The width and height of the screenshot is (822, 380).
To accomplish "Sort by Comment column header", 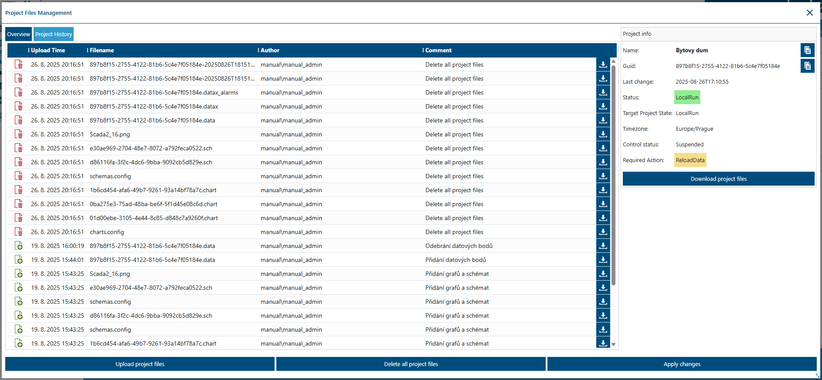I will click(x=438, y=50).
